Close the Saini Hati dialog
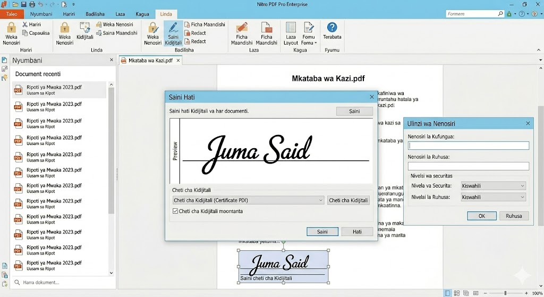544x297 pixels. [371, 97]
